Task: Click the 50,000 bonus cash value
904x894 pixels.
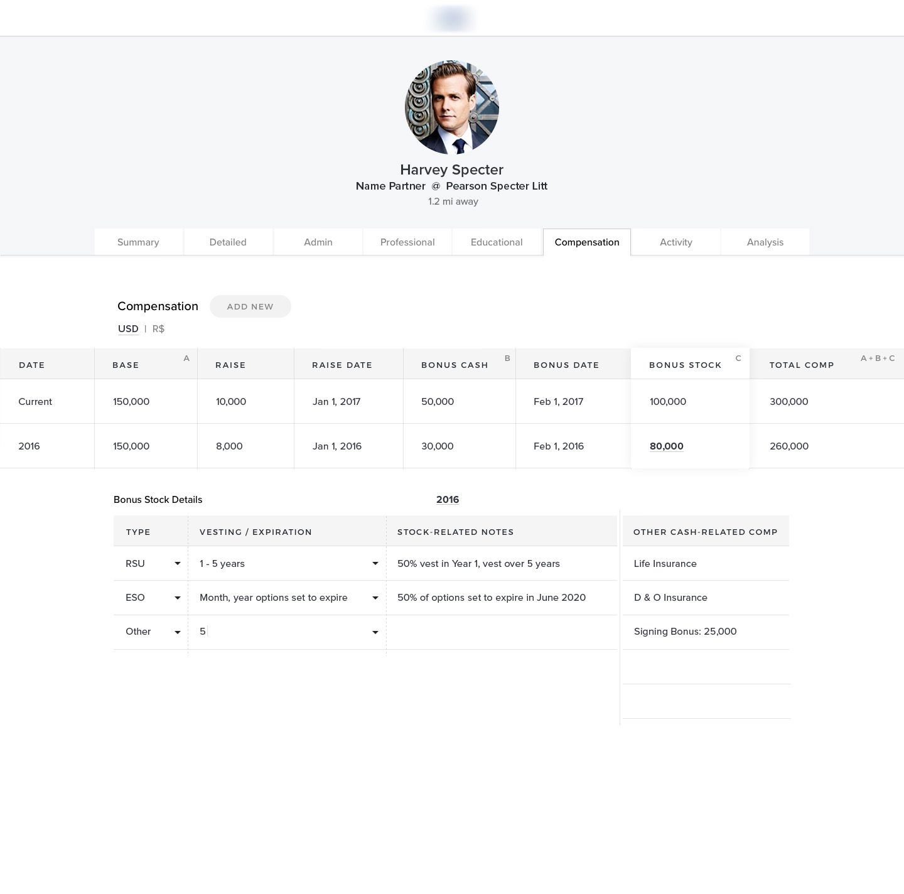Action: (x=438, y=402)
